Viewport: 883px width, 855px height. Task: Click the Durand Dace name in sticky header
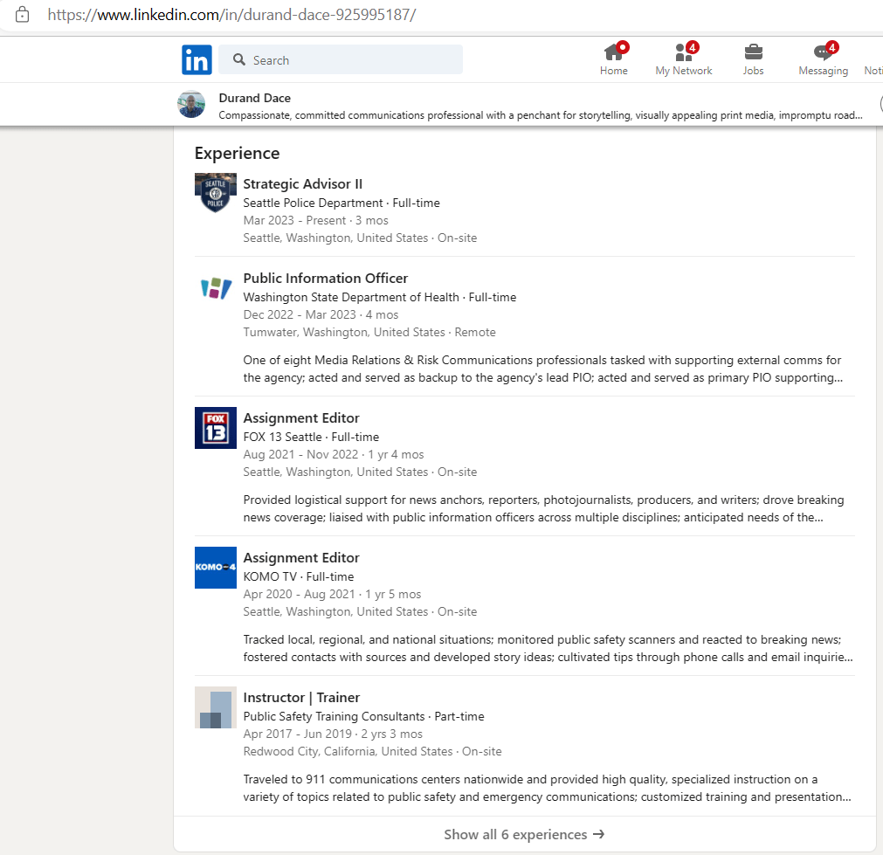254,98
